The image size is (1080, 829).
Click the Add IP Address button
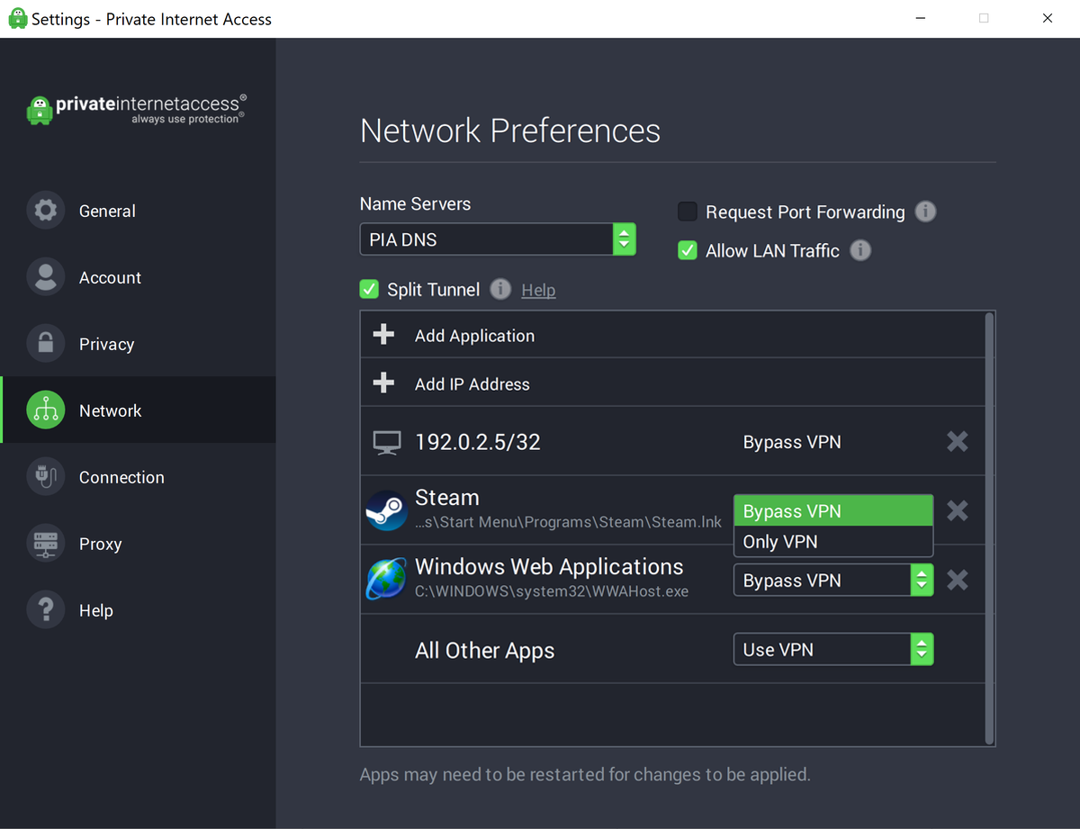(x=673, y=383)
